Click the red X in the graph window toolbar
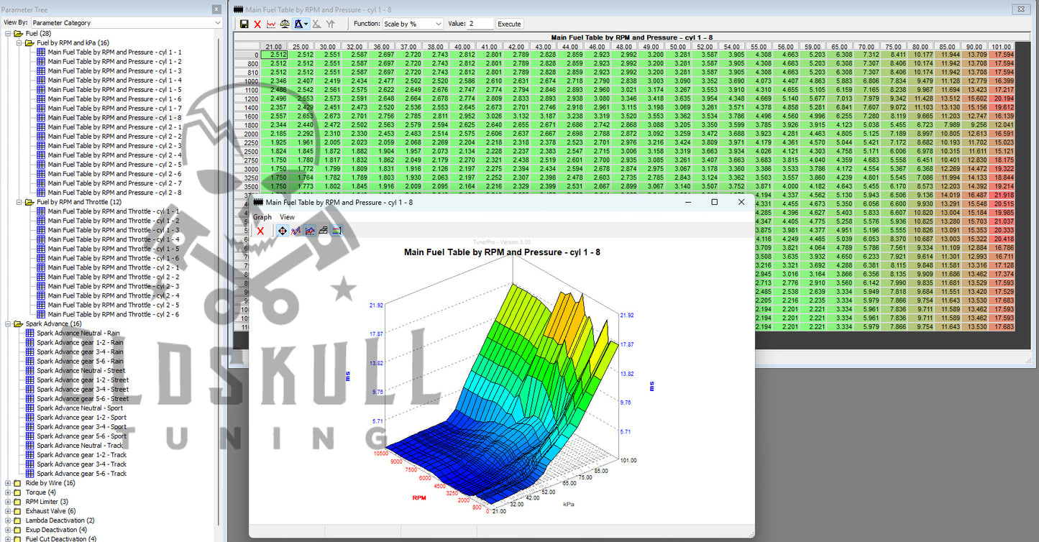 pos(260,231)
